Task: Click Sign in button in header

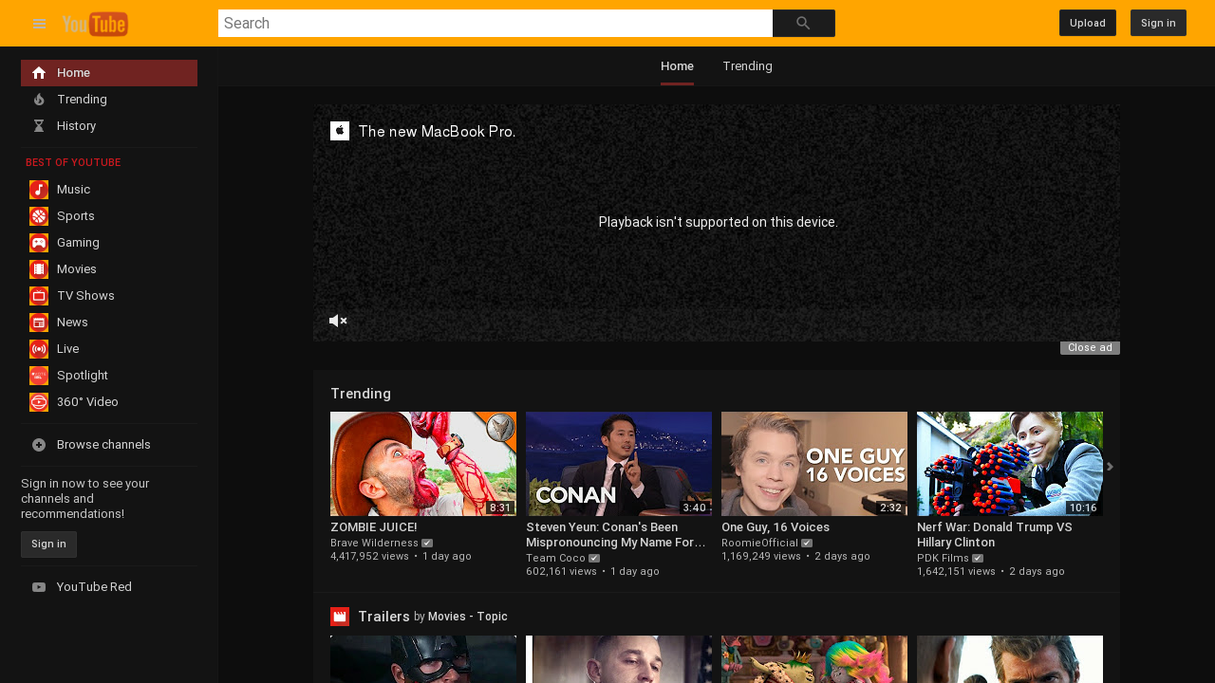Action: point(1158,23)
